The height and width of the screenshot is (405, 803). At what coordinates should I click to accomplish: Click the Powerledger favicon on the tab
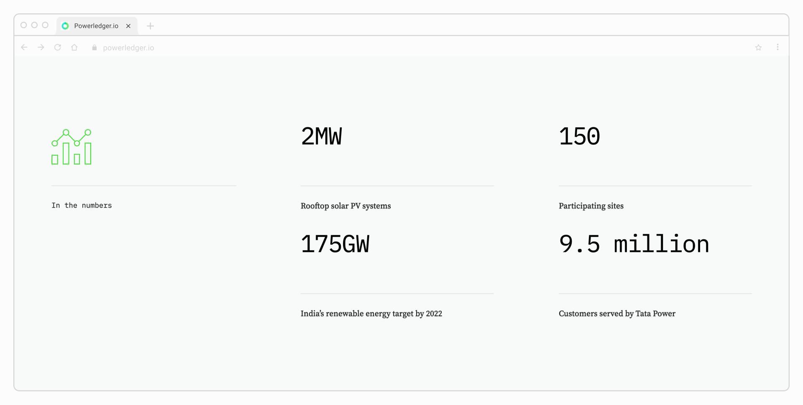65,26
